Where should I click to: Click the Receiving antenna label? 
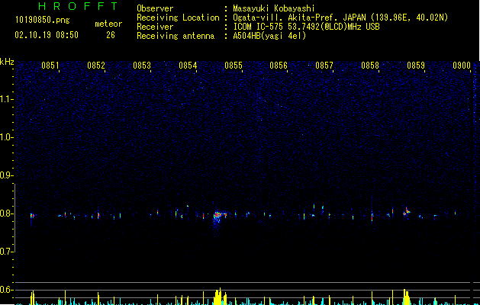pos(176,36)
